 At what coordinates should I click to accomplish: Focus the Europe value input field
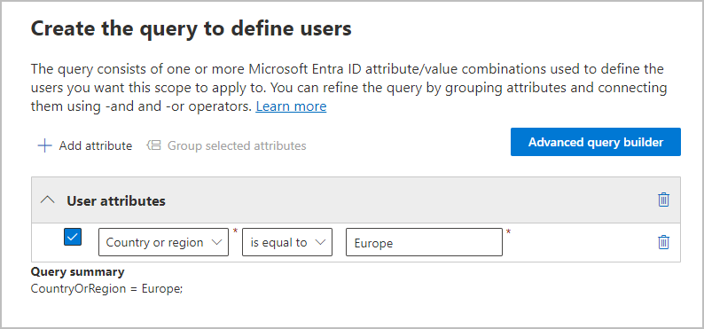click(424, 242)
